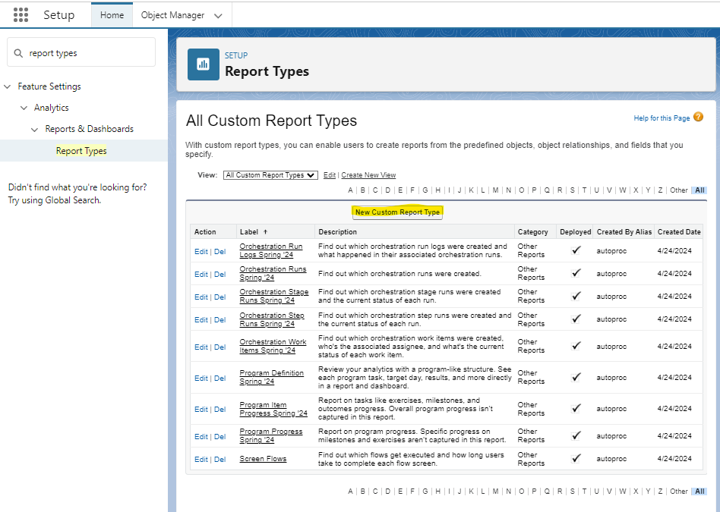
Task: Select Report Types in the setup tree
Action: [x=81, y=151]
